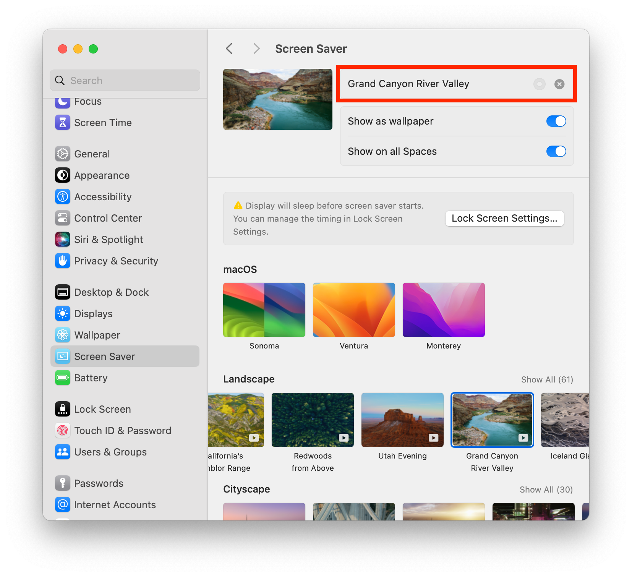632x577 pixels.
Task: Select the Displays sun icon
Action: click(x=63, y=314)
